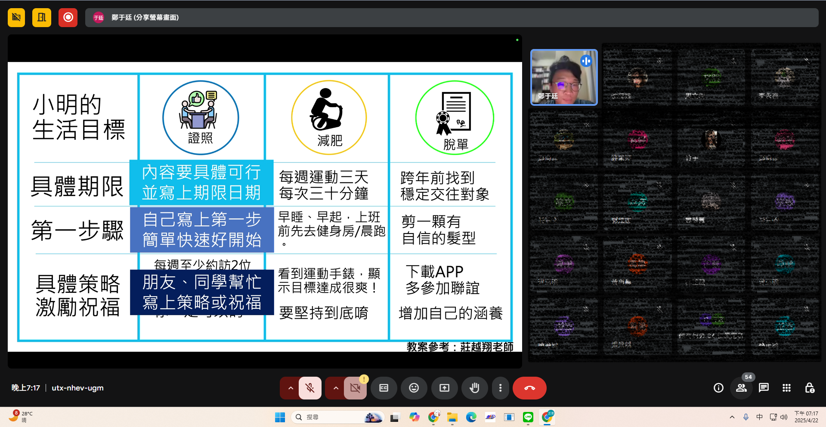The height and width of the screenshot is (427, 826).
Task: Open Google Meet activities grid
Action: (786, 388)
